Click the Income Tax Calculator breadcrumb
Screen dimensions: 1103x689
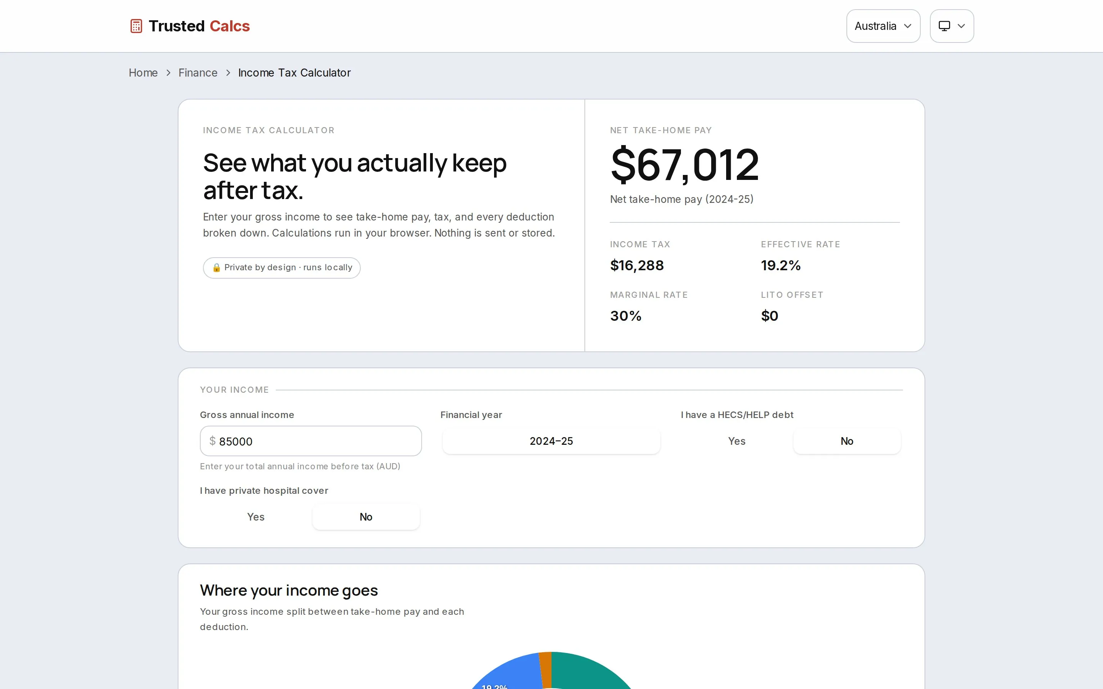(294, 73)
